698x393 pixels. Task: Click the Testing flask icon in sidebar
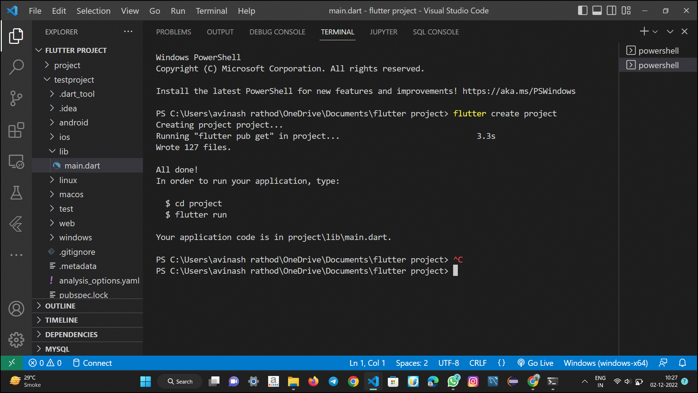point(16,192)
